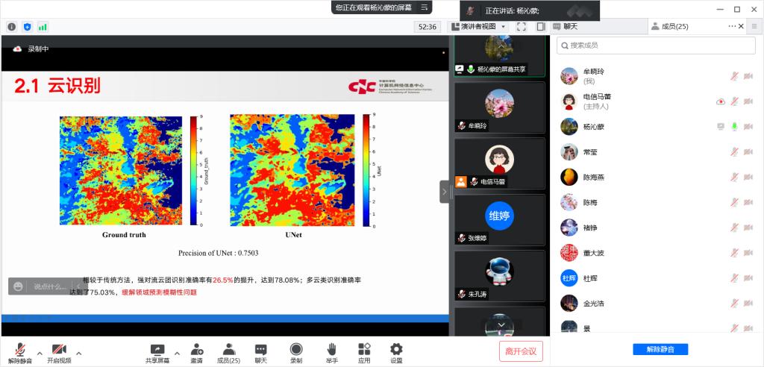Toggle 解除静音 microphone in bottom toolbar
The height and width of the screenshot is (367, 764).
click(20, 353)
